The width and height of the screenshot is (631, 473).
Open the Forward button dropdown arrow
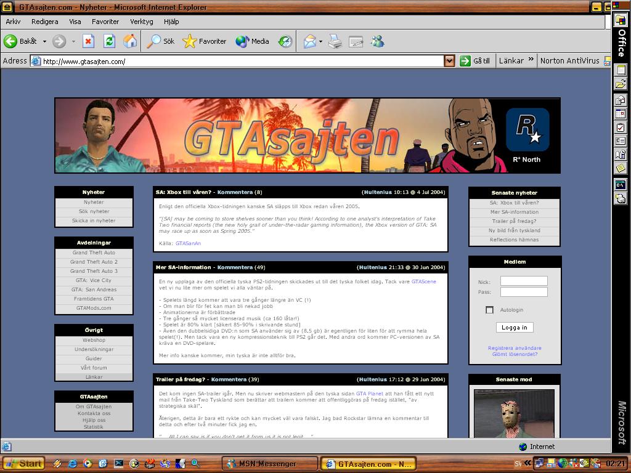point(73,41)
